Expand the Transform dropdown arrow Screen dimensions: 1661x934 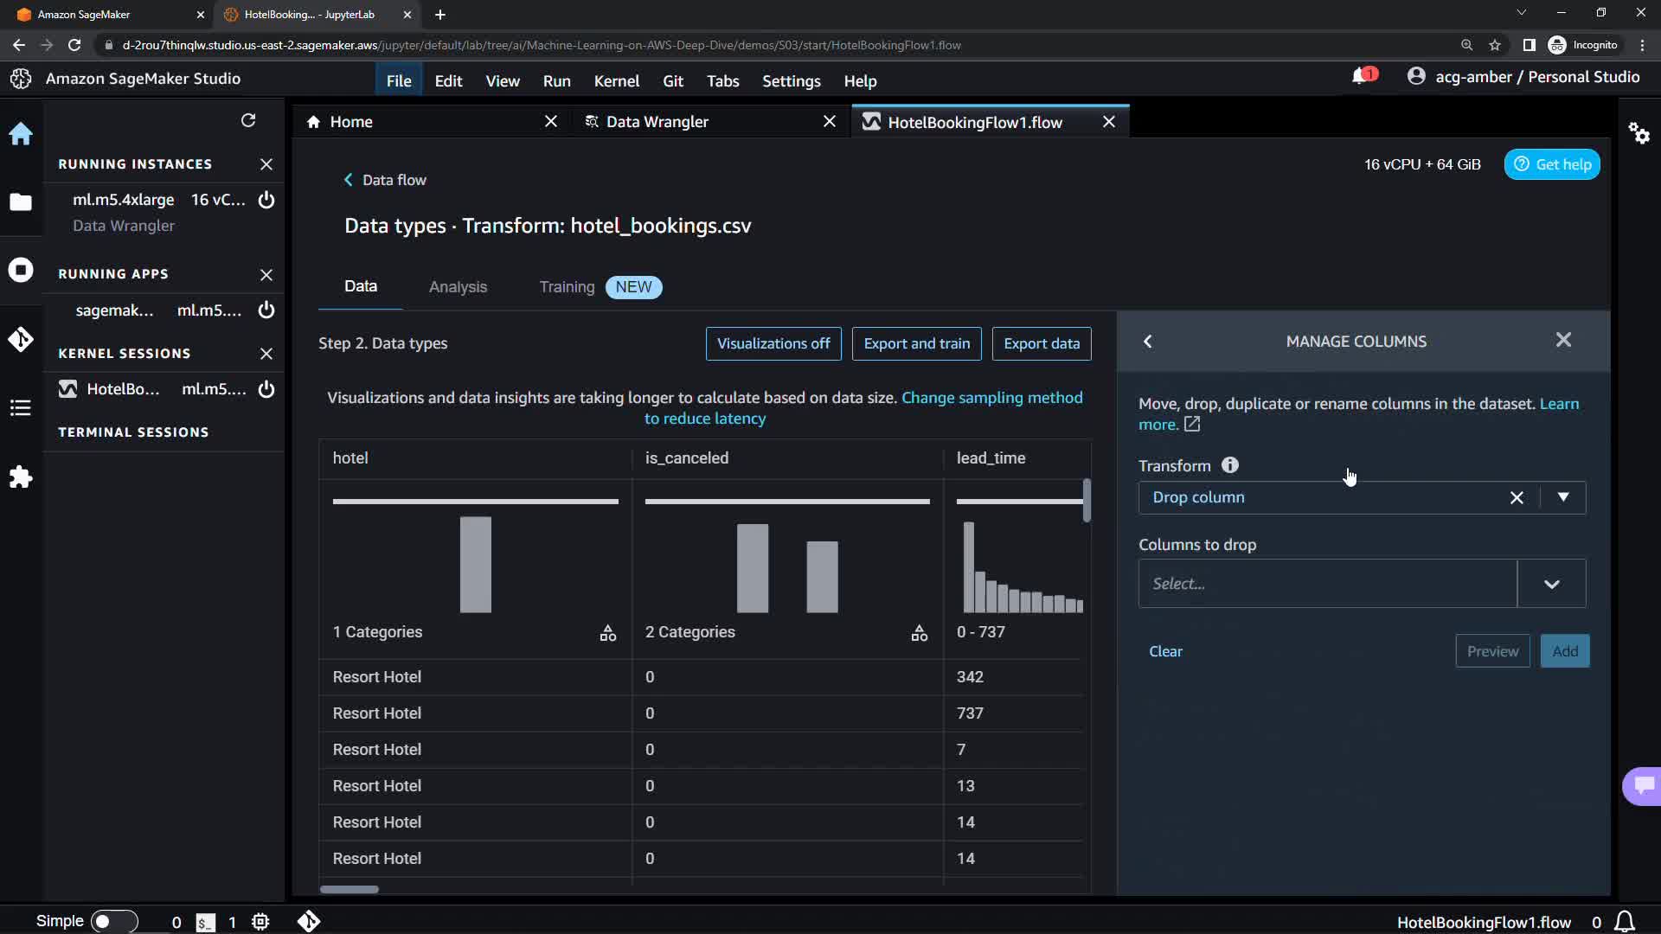1562,497
